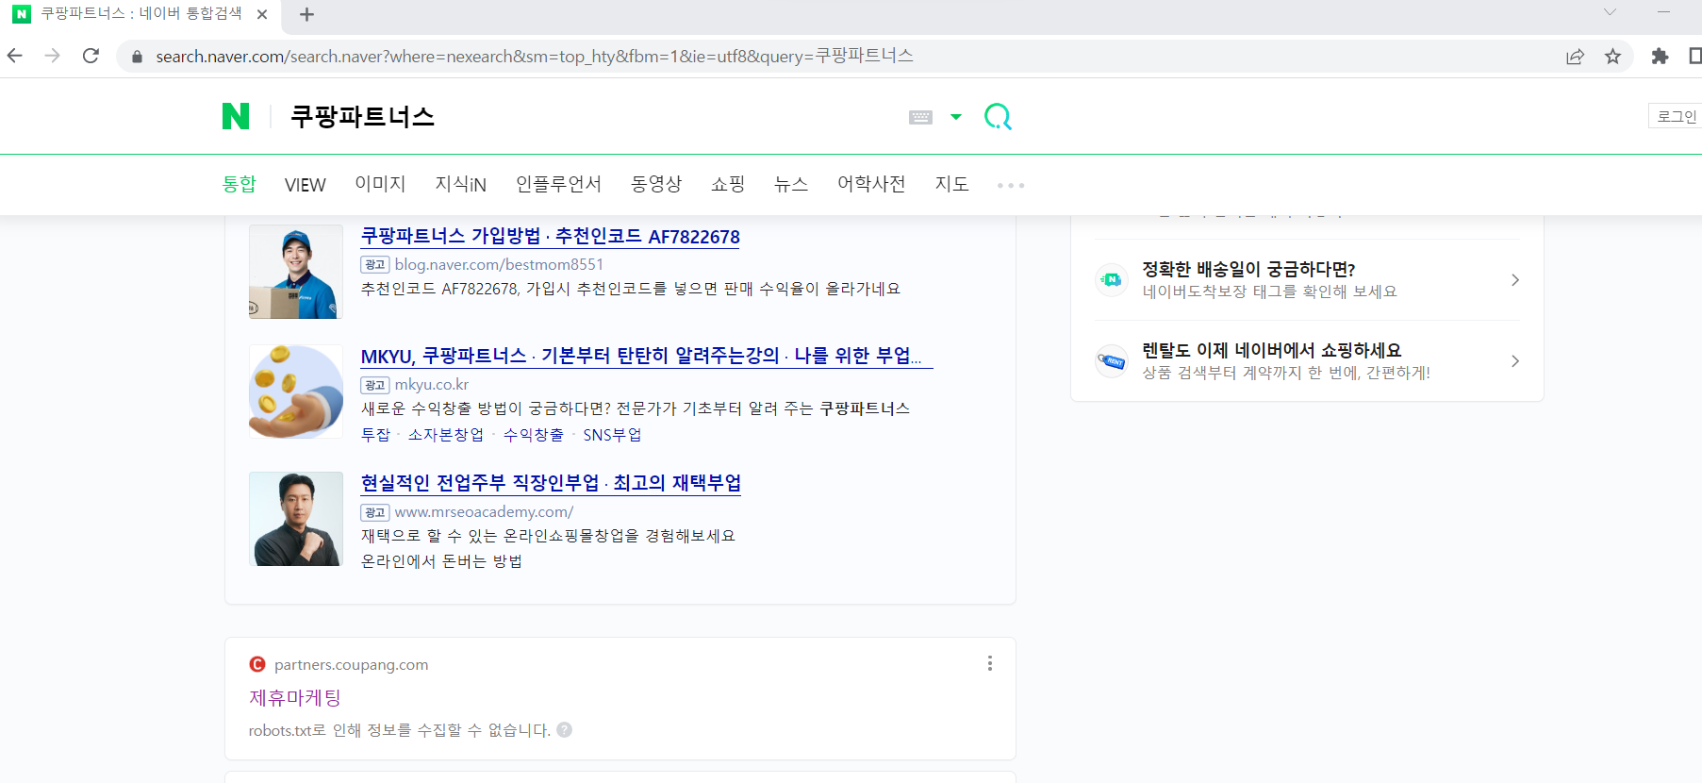The image size is (1702, 783).
Task: Reload the page
Action: 91,56
